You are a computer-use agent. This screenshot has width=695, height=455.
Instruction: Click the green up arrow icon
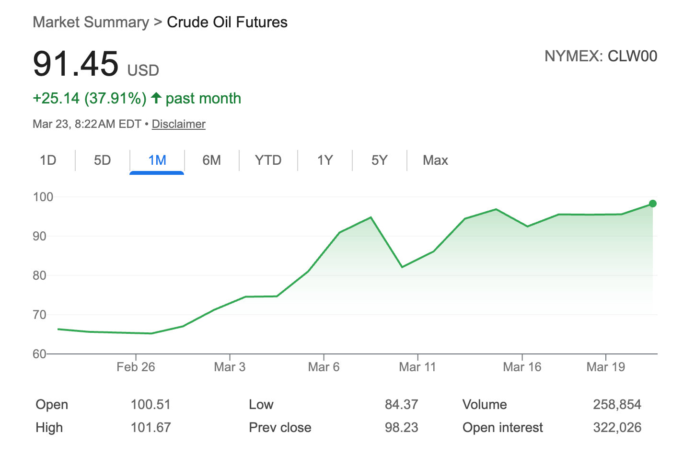(156, 98)
